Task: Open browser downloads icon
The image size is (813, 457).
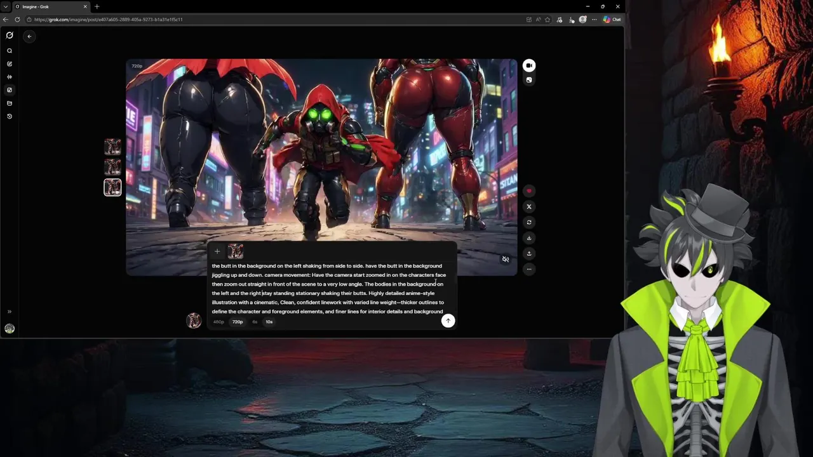Action: tap(572, 20)
